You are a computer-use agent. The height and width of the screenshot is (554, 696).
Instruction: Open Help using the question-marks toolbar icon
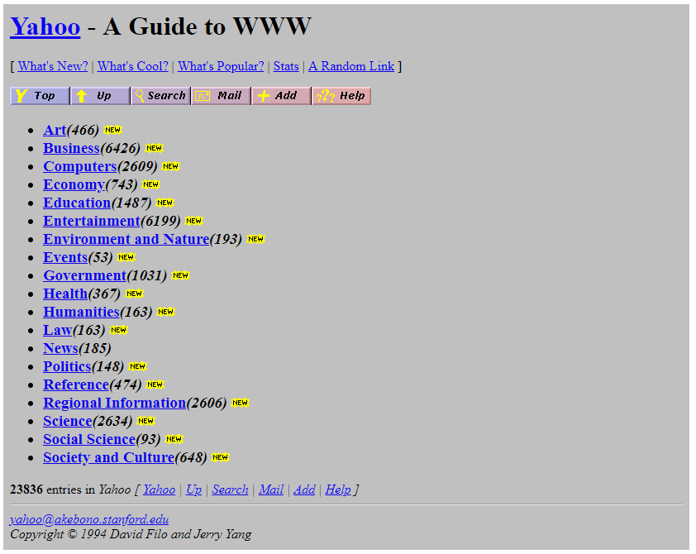[341, 95]
